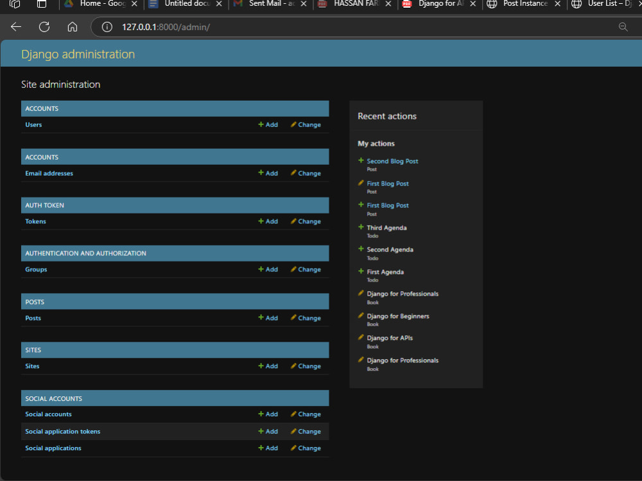Change Tokens entries

point(306,221)
